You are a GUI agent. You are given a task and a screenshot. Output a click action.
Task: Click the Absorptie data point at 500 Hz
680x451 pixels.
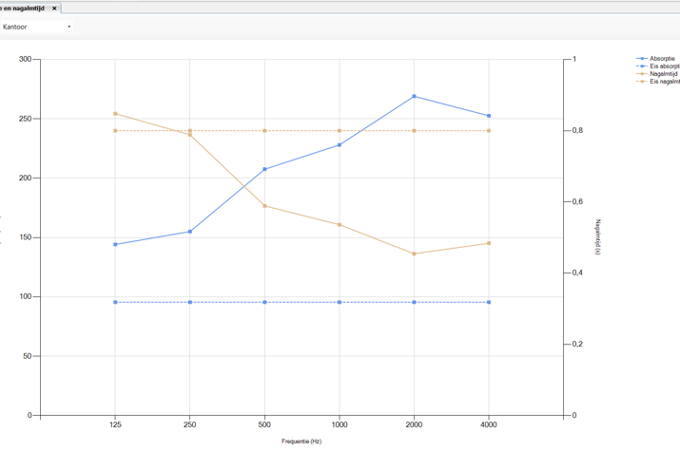264,169
